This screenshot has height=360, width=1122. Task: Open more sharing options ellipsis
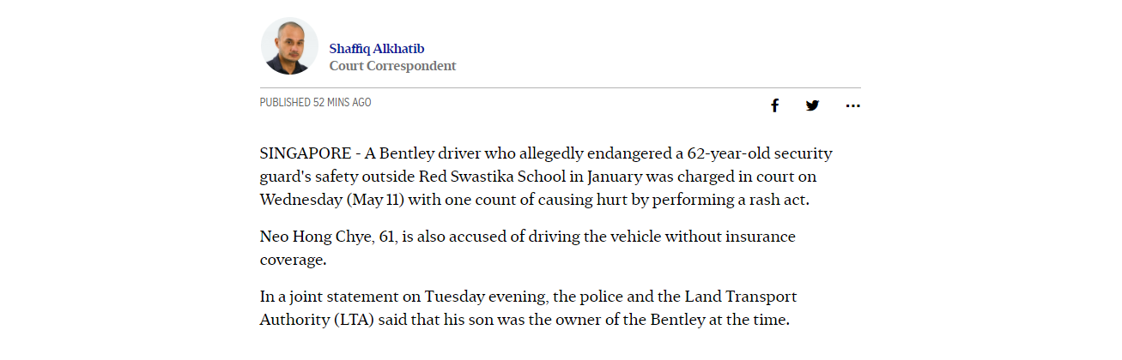point(852,105)
